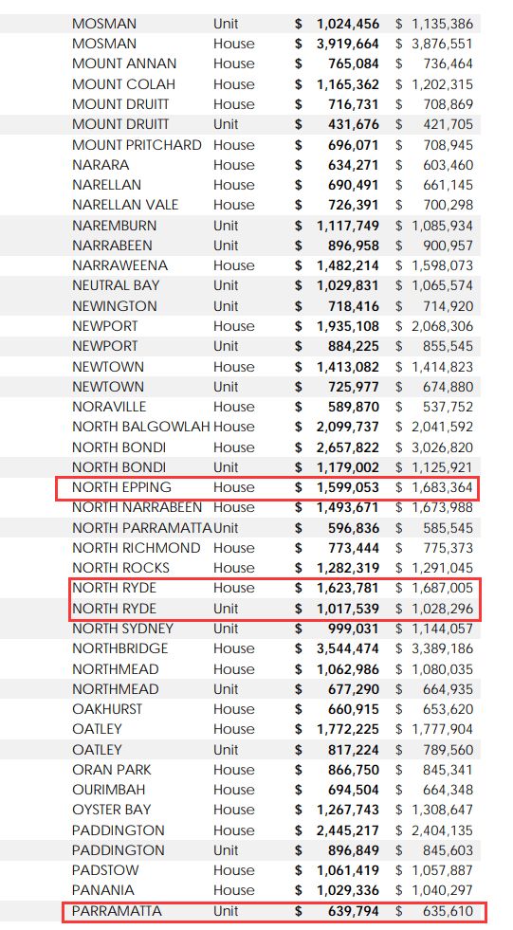
Task: Click the NORTH SYDNEY suburb name
Action: (122, 629)
